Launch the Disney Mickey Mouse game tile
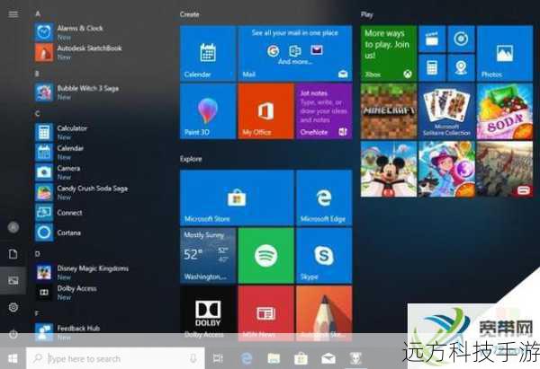This screenshot has height=369, width=540. (389, 169)
